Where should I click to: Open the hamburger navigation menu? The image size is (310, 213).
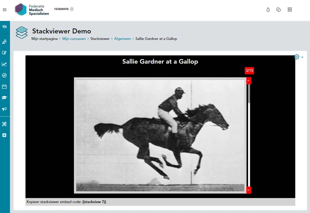[4, 10]
